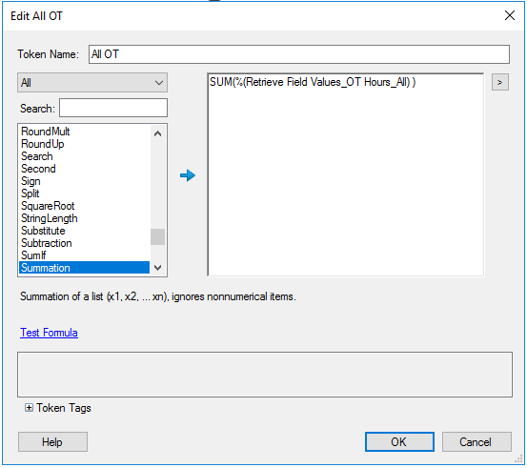Select SumIf in the function list
The height and width of the screenshot is (468, 527).
coord(85,255)
